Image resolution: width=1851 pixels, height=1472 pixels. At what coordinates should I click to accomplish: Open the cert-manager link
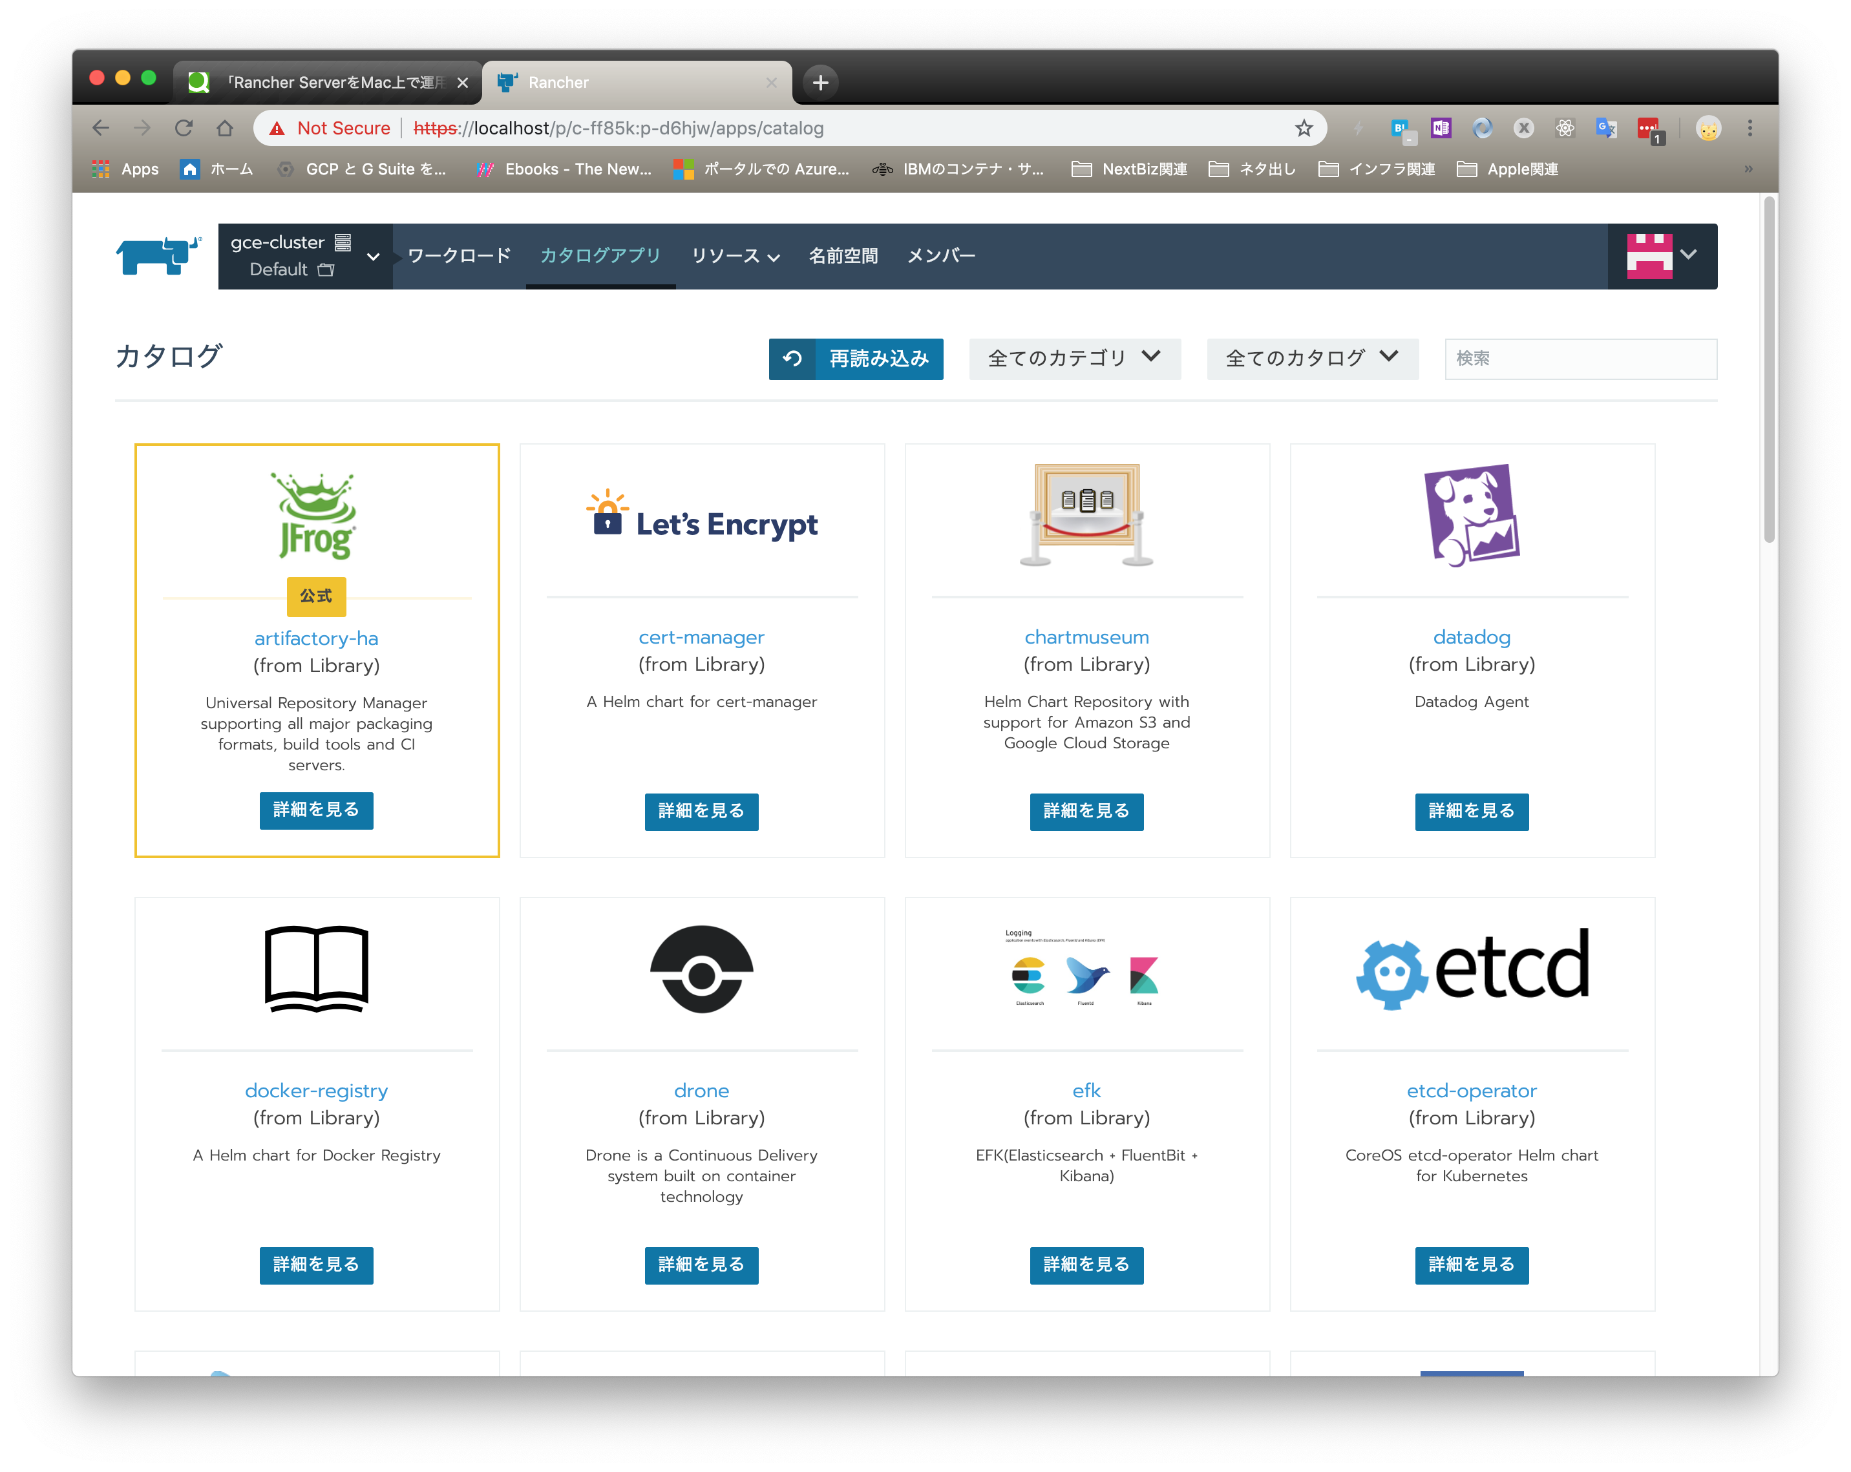pos(701,637)
